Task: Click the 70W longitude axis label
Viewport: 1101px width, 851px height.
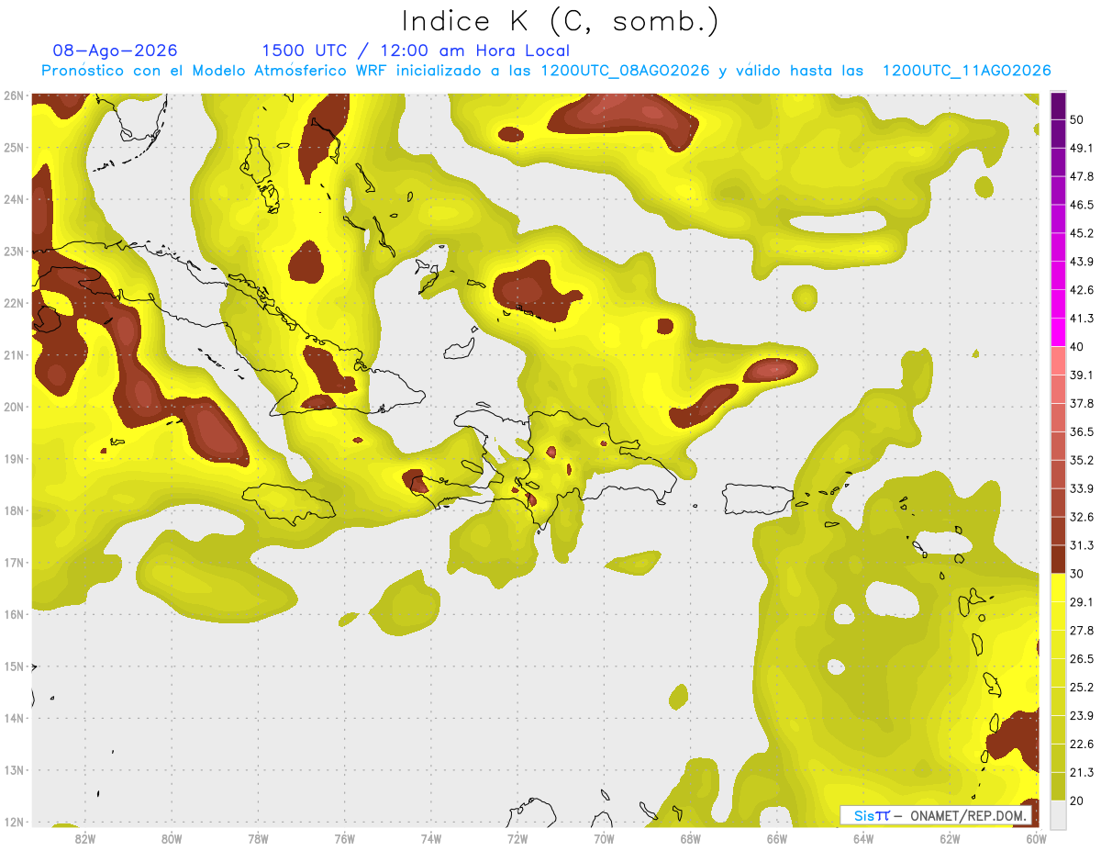Action: 604,838
